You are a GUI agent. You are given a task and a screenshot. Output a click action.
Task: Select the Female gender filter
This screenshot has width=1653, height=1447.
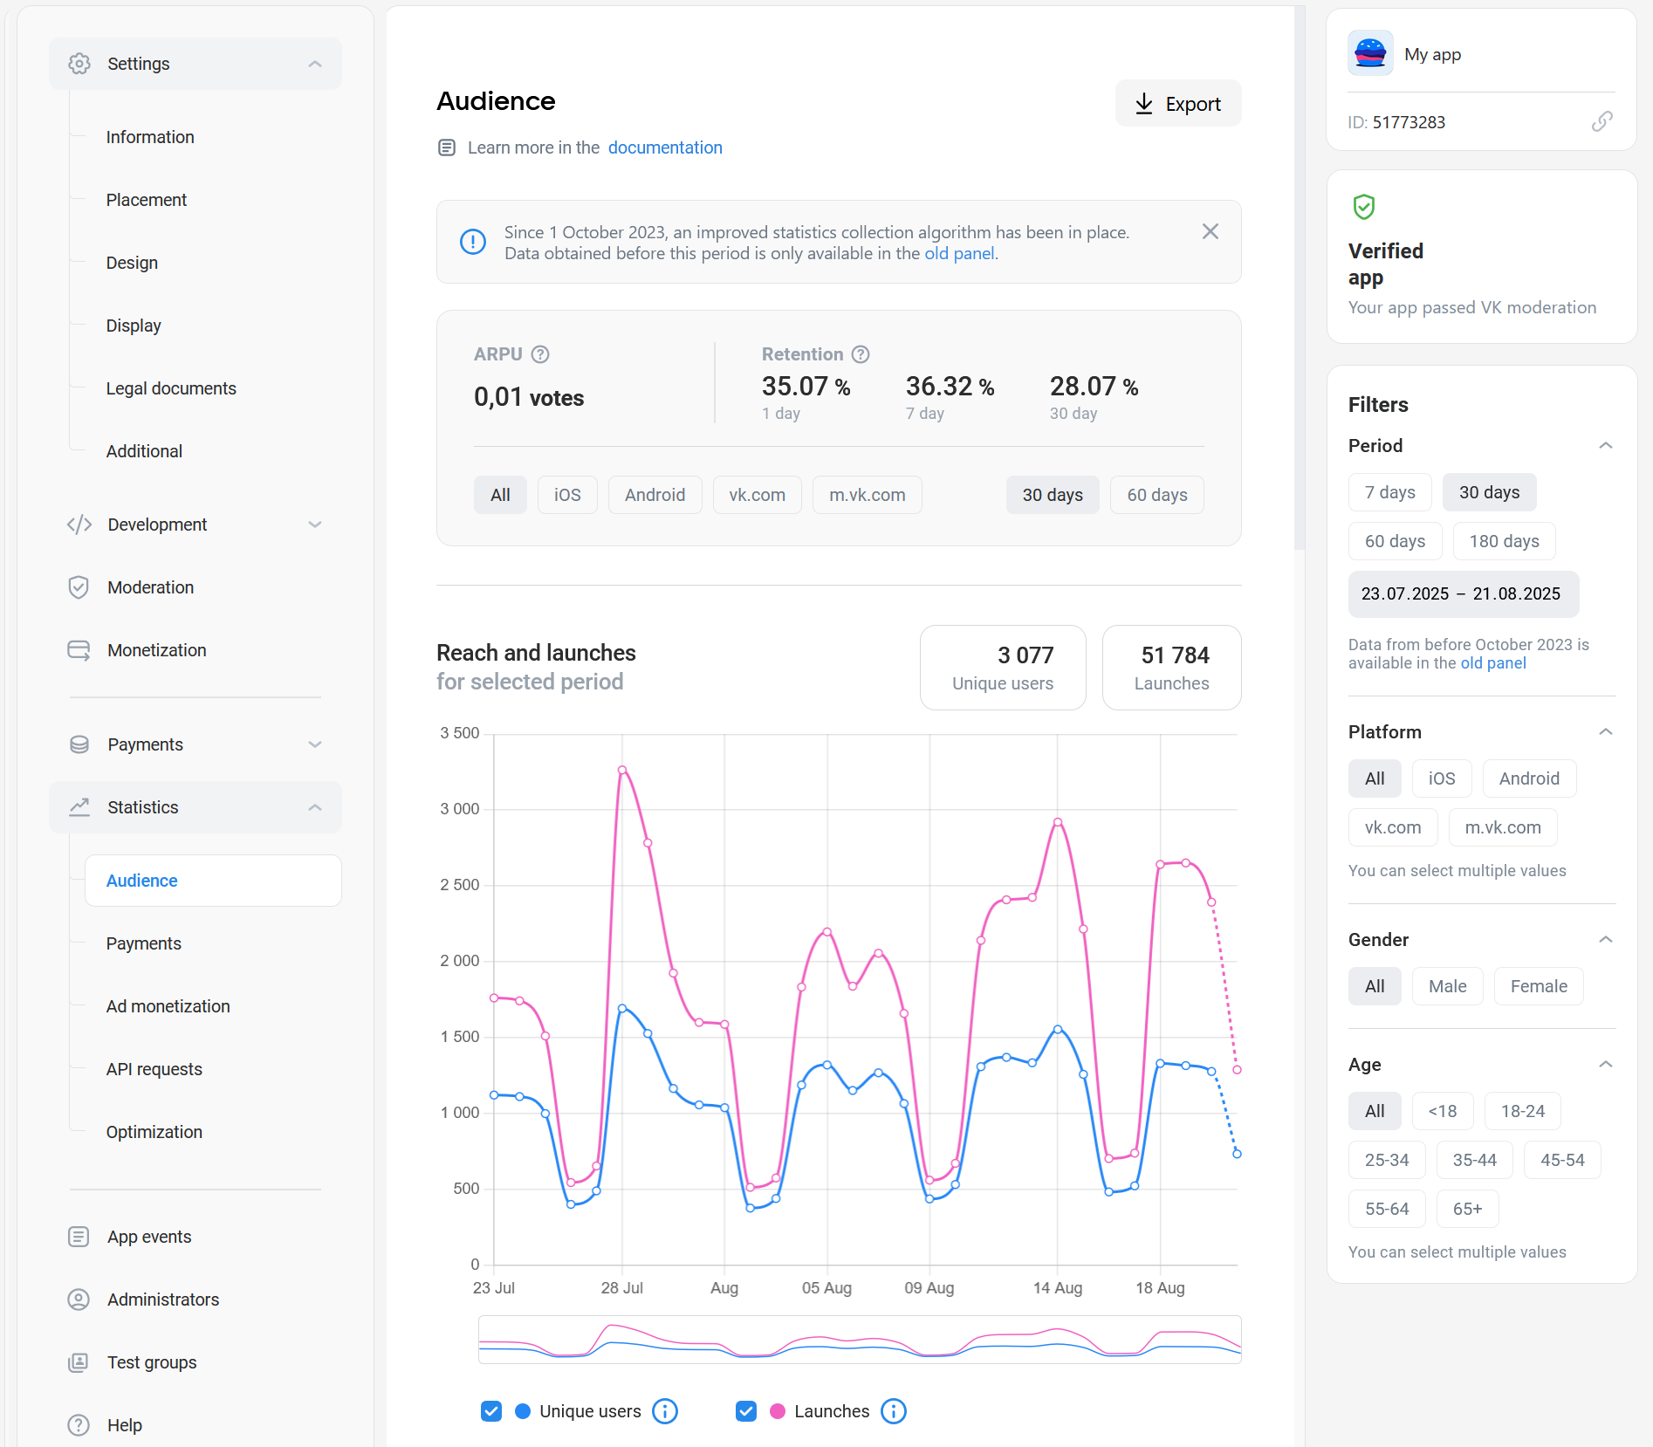[1538, 986]
